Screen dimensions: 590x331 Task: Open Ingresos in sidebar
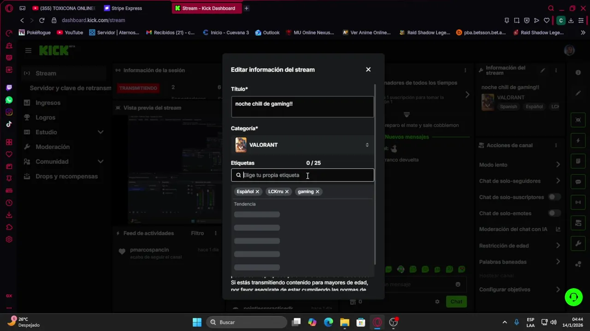pos(48,103)
